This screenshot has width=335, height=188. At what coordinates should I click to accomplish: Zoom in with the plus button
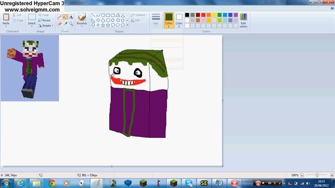point(332,175)
